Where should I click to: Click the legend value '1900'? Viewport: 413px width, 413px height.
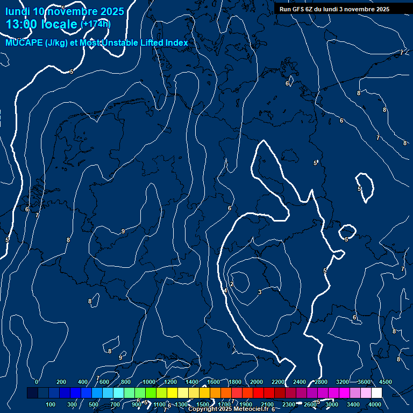[x=245, y=404]
